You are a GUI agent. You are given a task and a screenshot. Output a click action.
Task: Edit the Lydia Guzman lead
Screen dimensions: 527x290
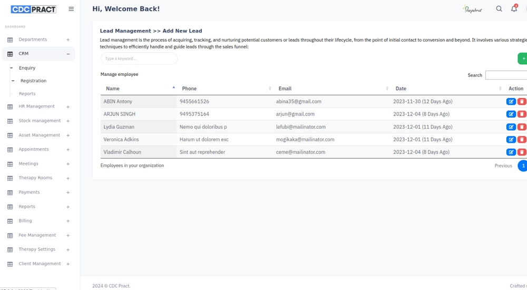tap(511, 127)
